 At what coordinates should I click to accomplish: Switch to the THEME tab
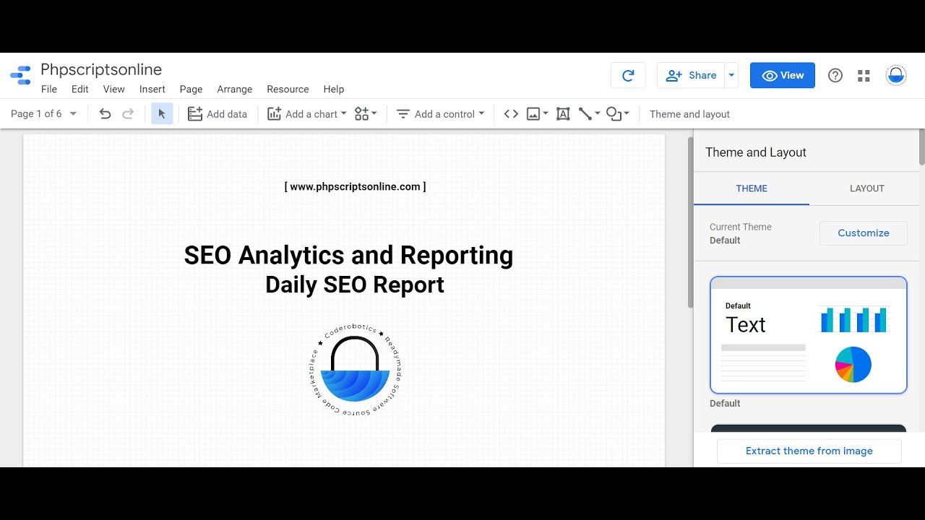(x=752, y=188)
